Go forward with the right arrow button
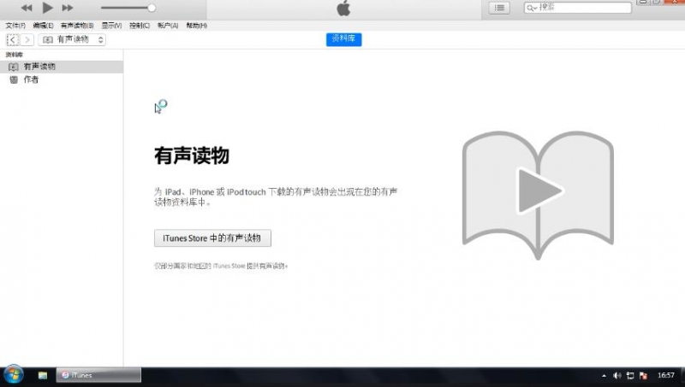Image resolution: width=685 pixels, height=387 pixels. click(x=27, y=39)
